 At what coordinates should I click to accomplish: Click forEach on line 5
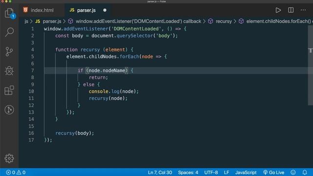129,57
